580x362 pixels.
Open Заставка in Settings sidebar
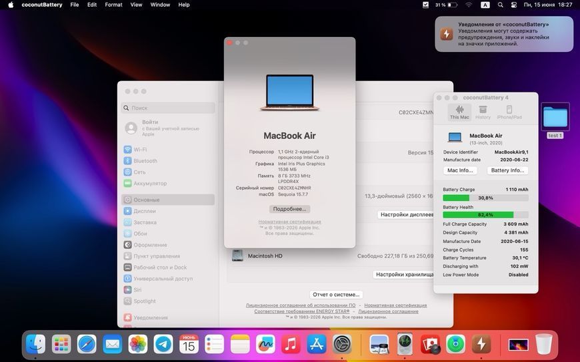click(x=168, y=222)
